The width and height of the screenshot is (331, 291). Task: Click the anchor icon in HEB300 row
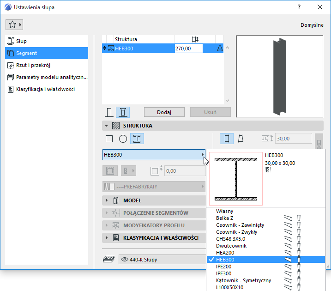click(220, 48)
